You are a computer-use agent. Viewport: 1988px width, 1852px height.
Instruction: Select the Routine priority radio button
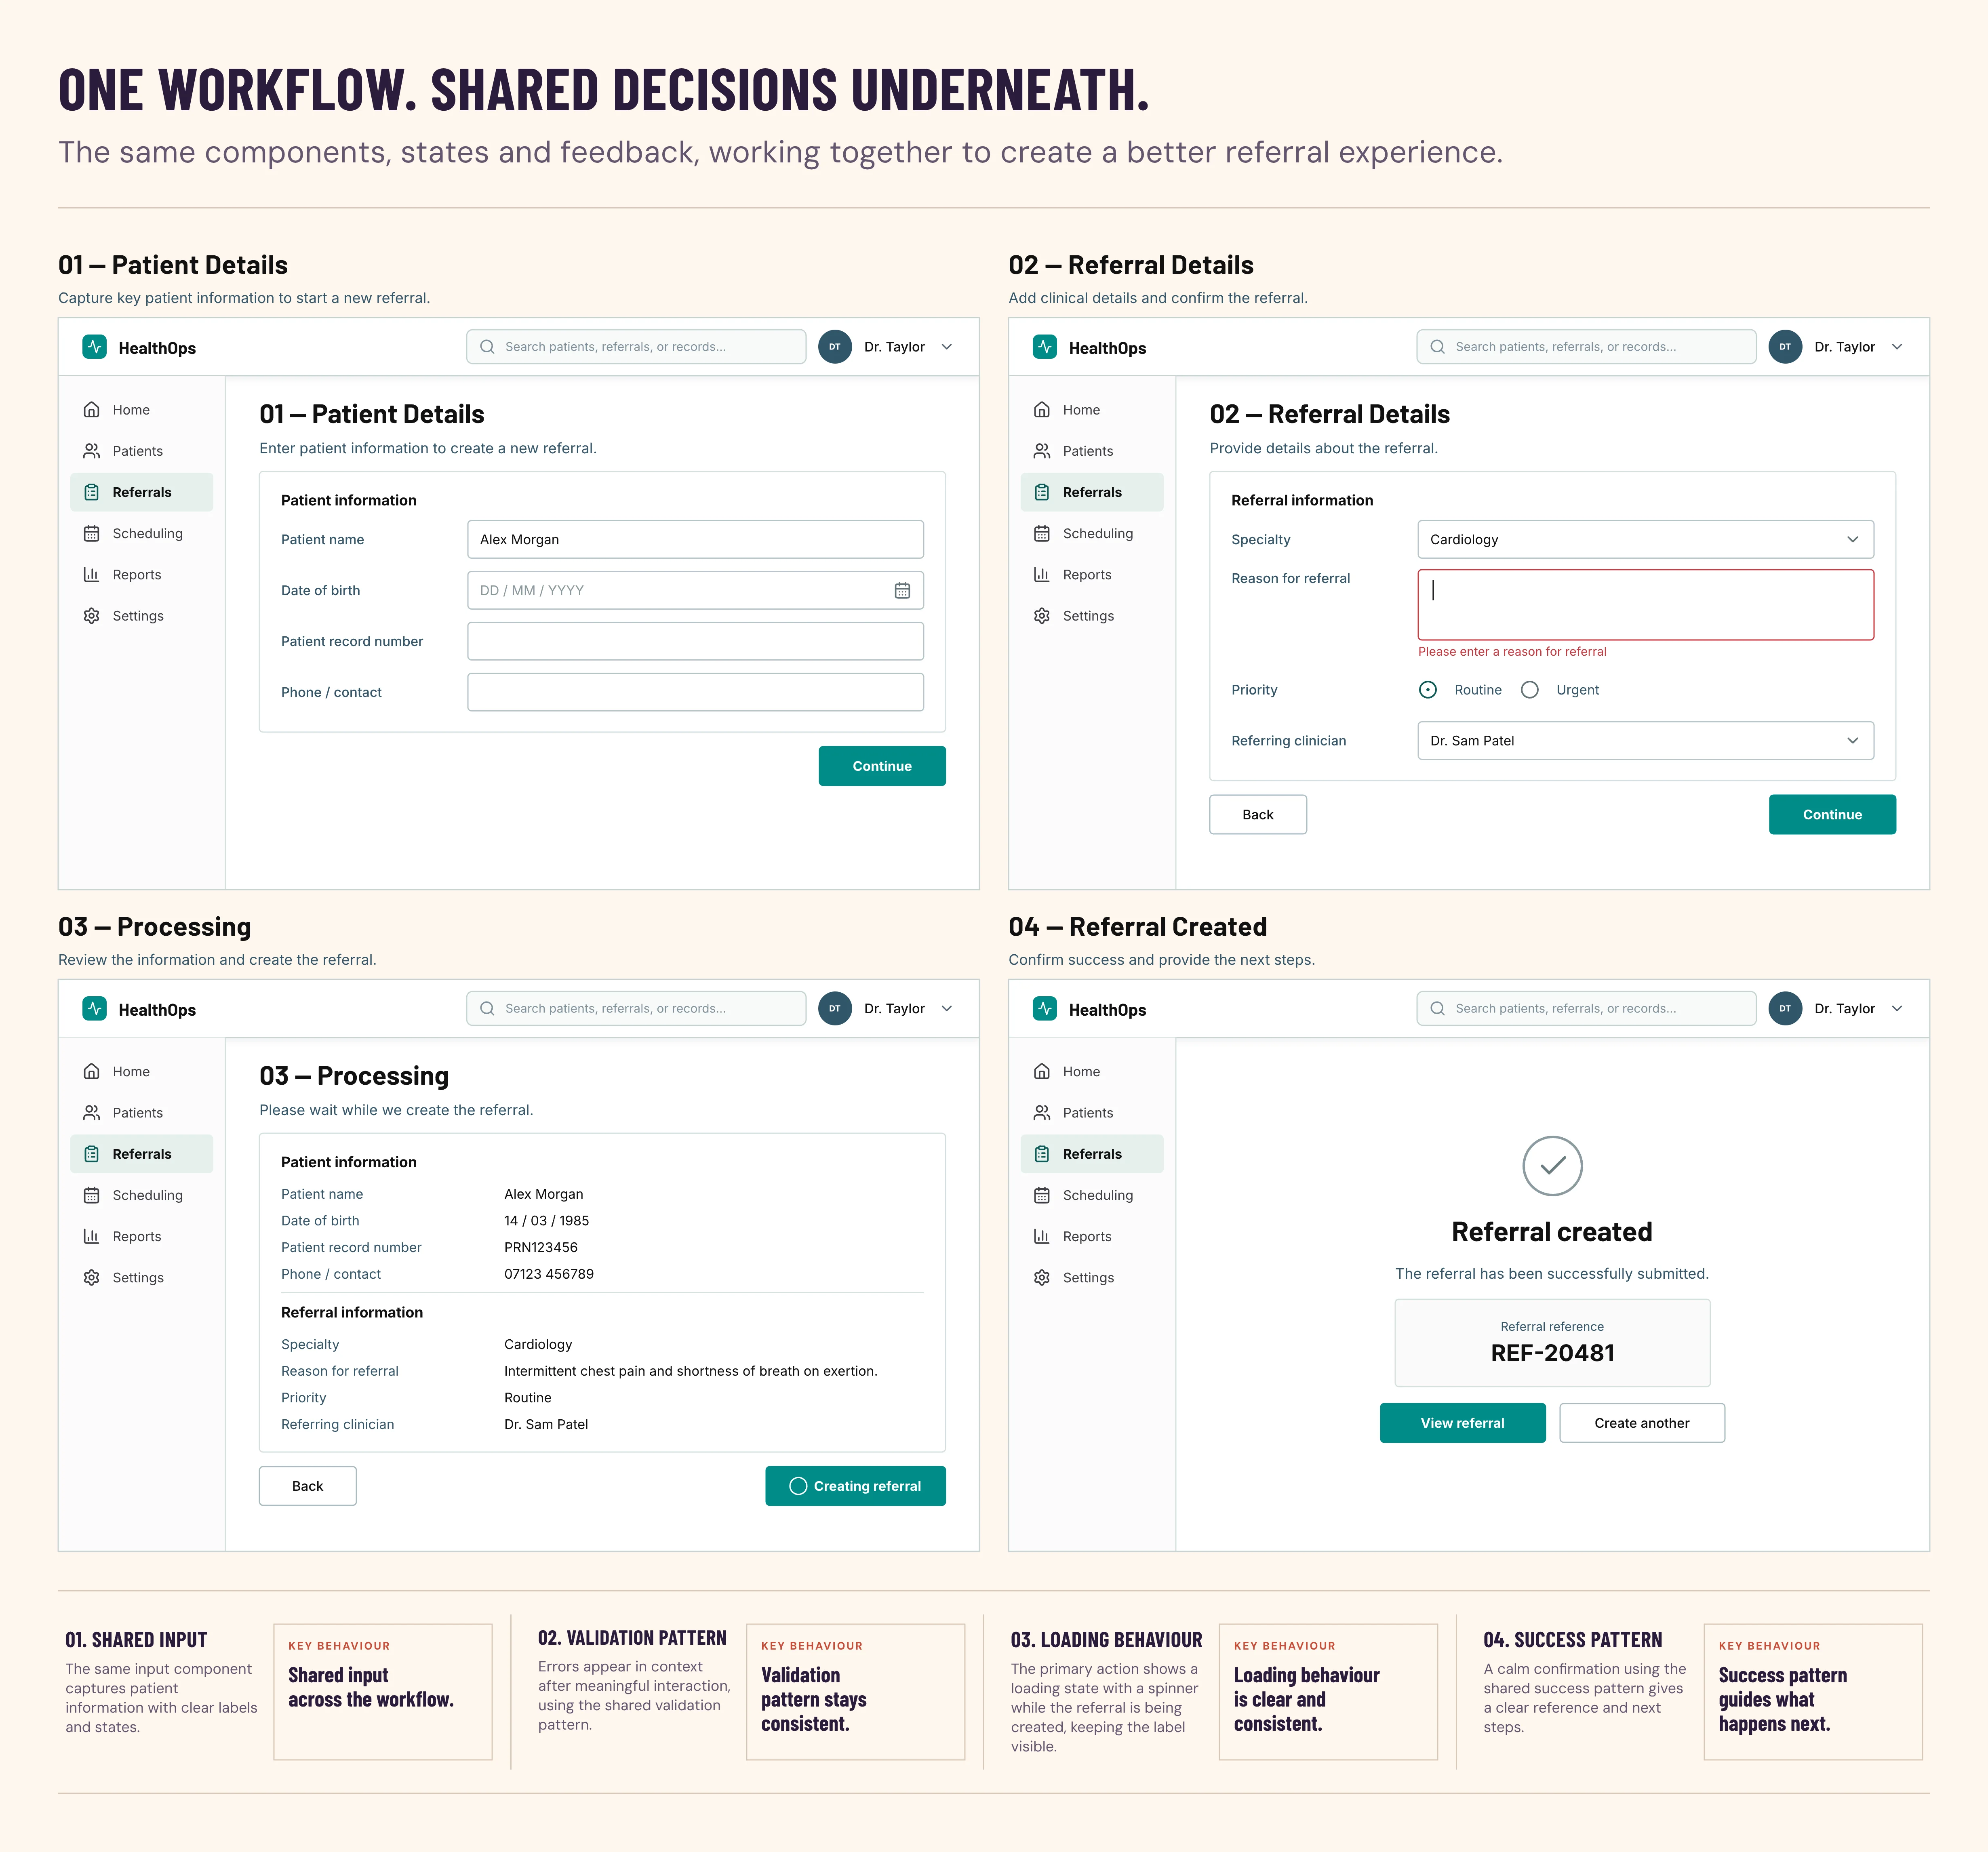pos(1428,690)
